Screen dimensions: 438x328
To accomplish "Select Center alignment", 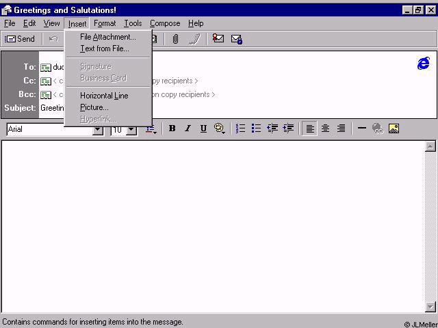I will coord(325,128).
